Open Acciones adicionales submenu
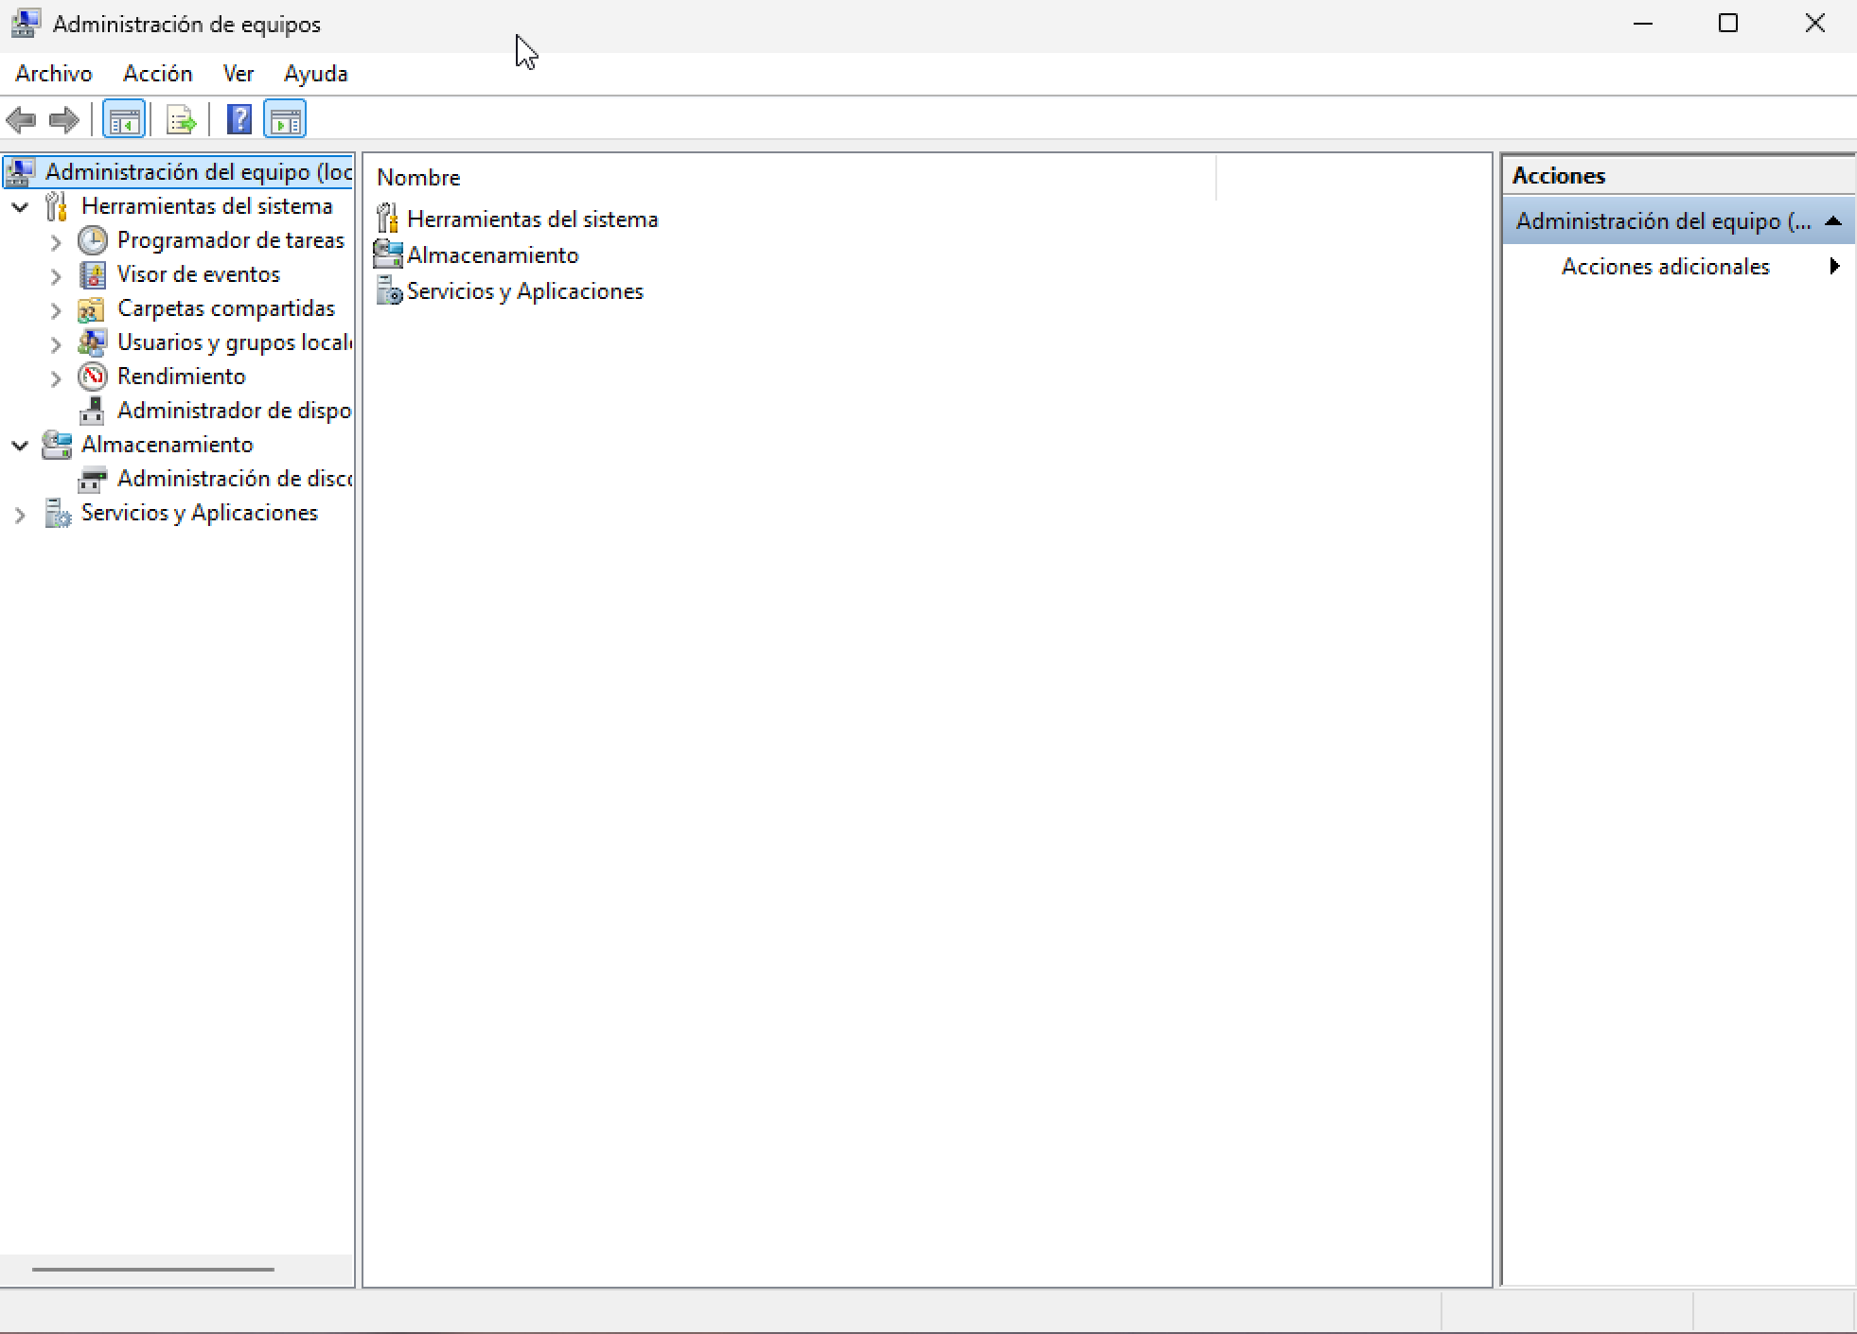The image size is (1857, 1334). point(1678,267)
